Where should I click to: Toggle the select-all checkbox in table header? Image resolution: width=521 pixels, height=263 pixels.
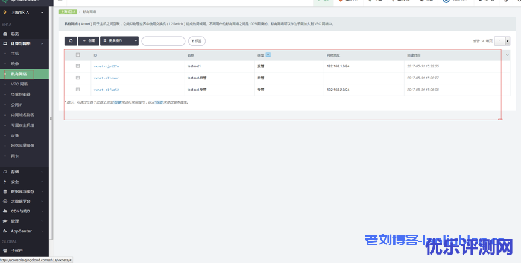(x=78, y=55)
